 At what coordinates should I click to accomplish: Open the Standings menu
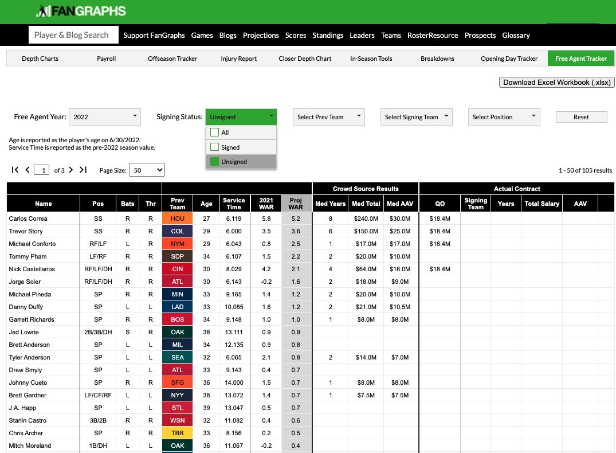pyautogui.click(x=328, y=35)
